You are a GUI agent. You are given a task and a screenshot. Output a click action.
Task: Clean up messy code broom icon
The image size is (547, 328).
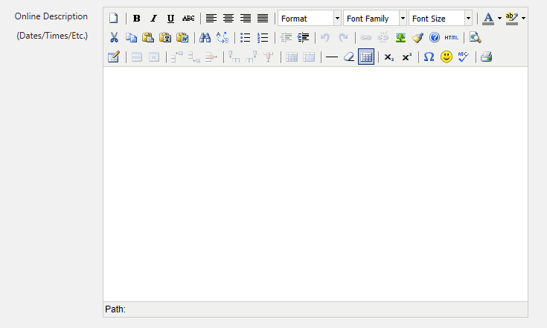pyautogui.click(x=418, y=37)
